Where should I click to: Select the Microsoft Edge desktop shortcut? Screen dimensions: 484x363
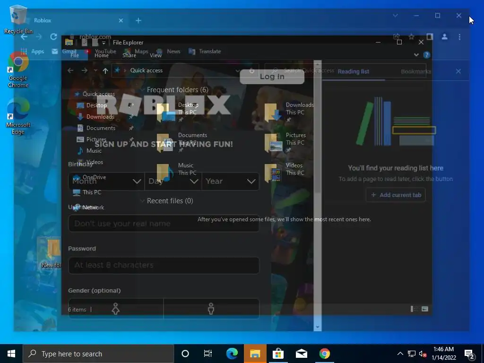[x=18, y=117]
